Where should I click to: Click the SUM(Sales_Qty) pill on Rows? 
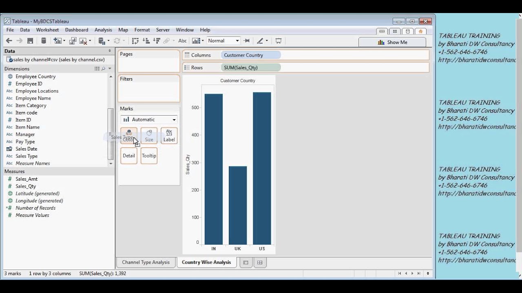pos(250,68)
